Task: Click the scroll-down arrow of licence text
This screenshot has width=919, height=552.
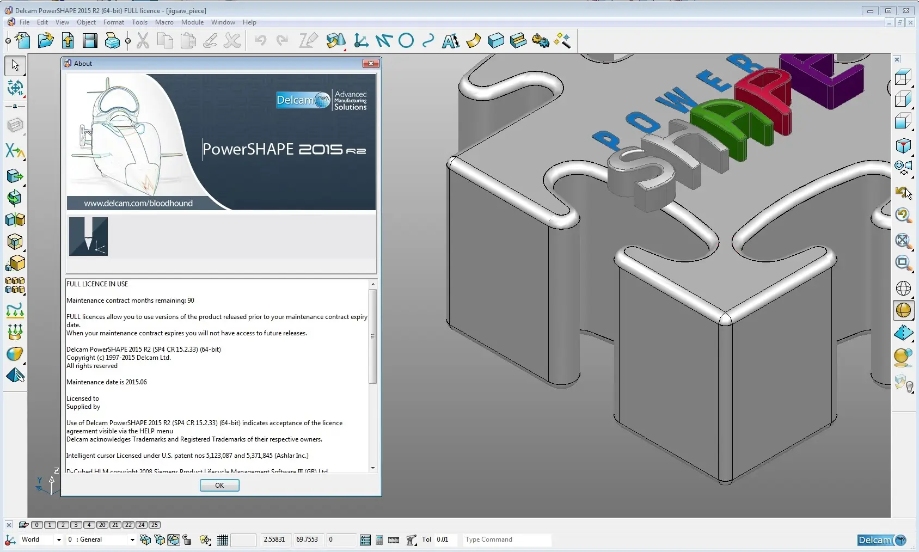Action: [x=373, y=468]
